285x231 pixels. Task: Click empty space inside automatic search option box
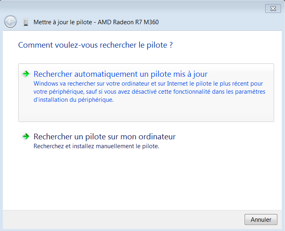(x=146, y=112)
